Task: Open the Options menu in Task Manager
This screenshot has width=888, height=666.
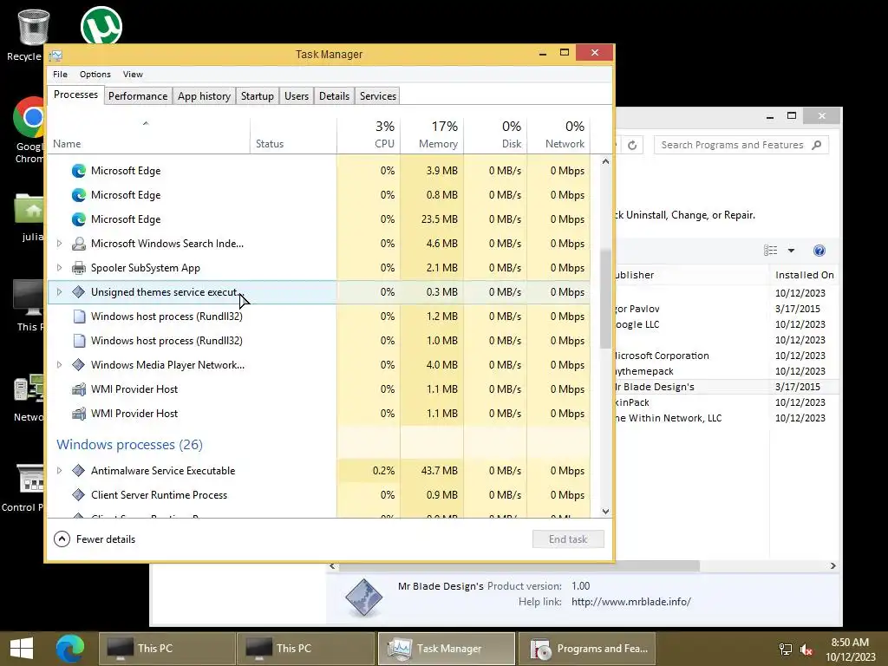Action: tap(95, 75)
